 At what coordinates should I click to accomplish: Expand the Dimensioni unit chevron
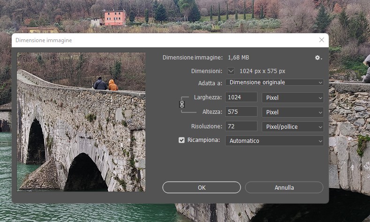pyautogui.click(x=231, y=71)
